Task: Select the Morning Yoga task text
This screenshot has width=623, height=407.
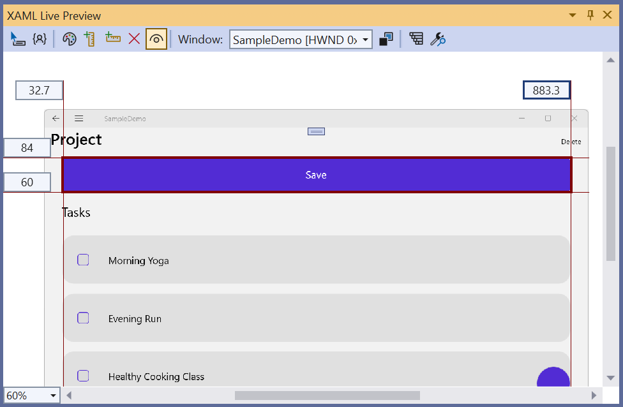Action: point(139,260)
